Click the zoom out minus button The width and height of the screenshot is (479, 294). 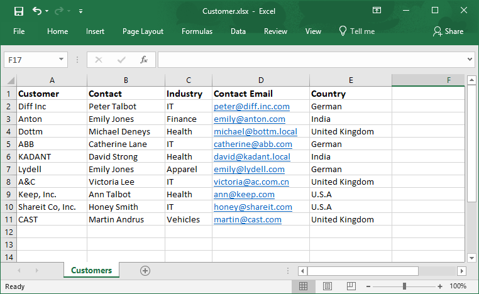(368, 286)
